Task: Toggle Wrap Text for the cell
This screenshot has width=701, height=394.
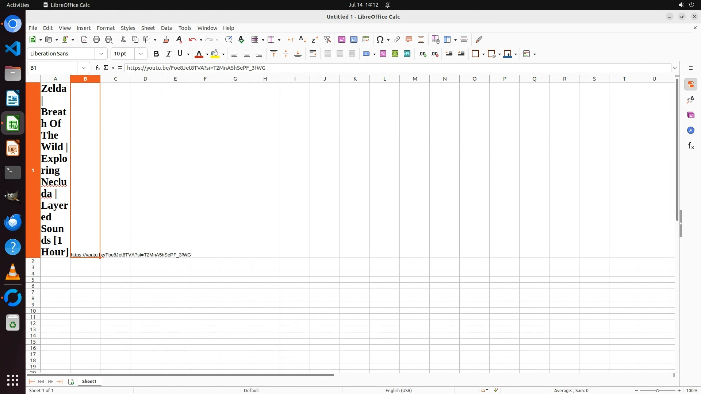Action: [313, 54]
